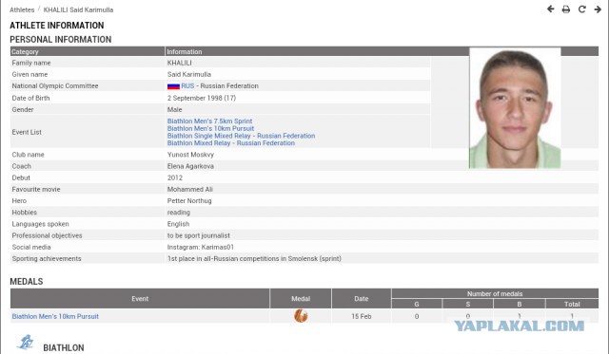Click the PERSONAL INFORMATION heading
The width and height of the screenshot is (609, 354).
61,40
